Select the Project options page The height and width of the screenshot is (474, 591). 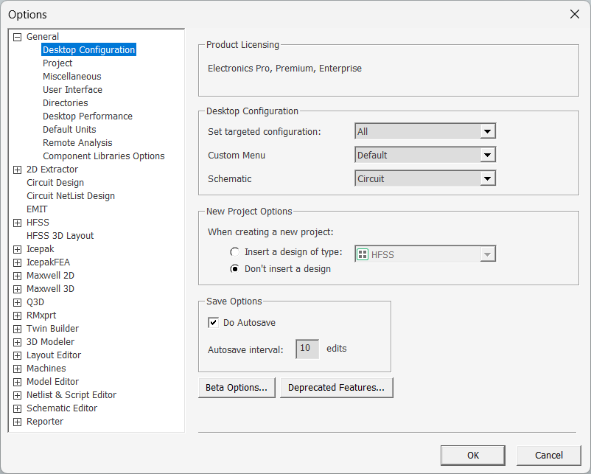click(x=57, y=63)
